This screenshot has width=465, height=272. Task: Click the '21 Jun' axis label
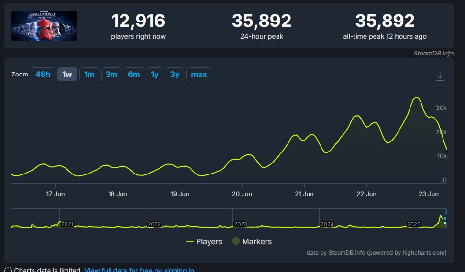(304, 194)
